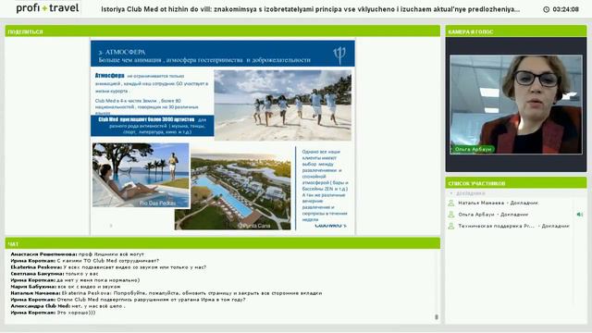Click the Ольга Арбаун name tag on video
This screenshot has width=592, height=333.
coord(473,149)
